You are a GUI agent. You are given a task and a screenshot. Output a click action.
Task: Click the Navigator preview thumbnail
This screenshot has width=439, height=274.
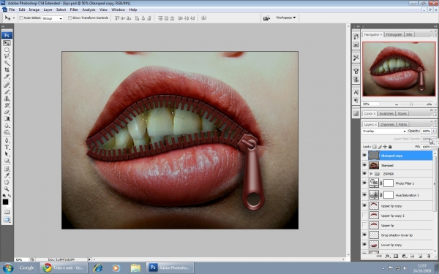pyautogui.click(x=399, y=69)
